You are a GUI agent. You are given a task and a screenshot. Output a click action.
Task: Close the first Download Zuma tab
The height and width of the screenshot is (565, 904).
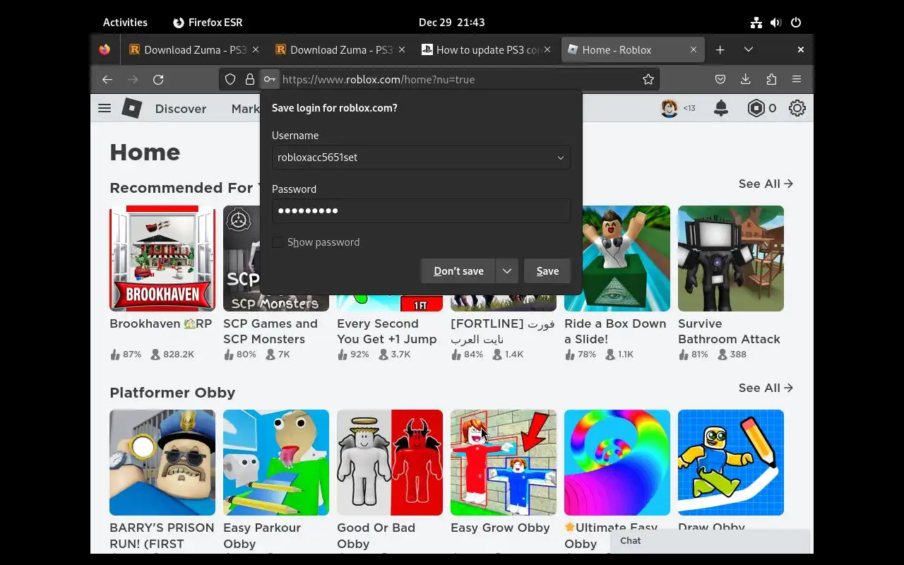[256, 49]
